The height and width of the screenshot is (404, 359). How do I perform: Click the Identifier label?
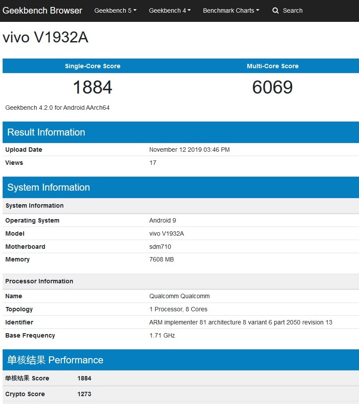click(x=19, y=323)
